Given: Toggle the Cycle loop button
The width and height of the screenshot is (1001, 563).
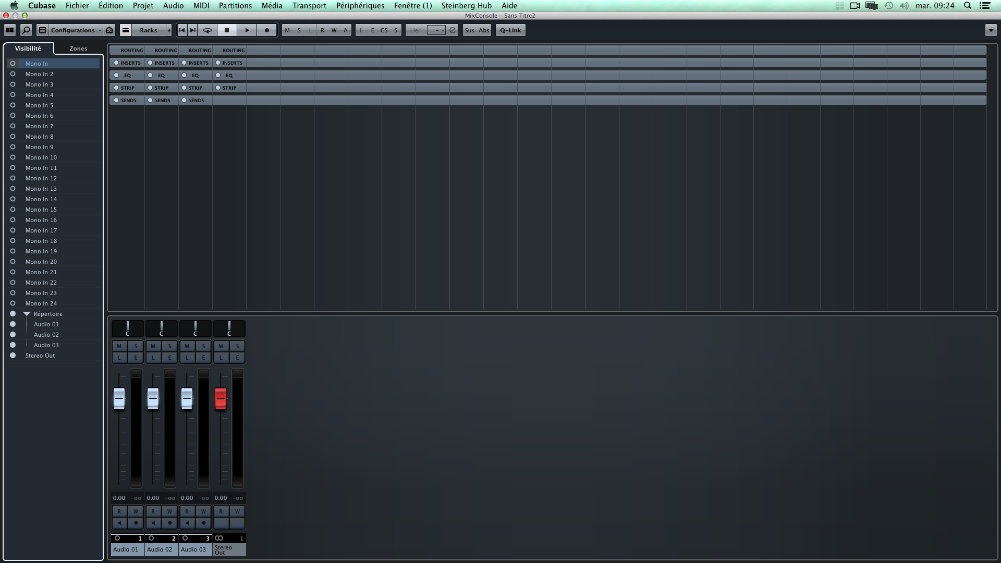Looking at the screenshot, I should coord(207,30).
